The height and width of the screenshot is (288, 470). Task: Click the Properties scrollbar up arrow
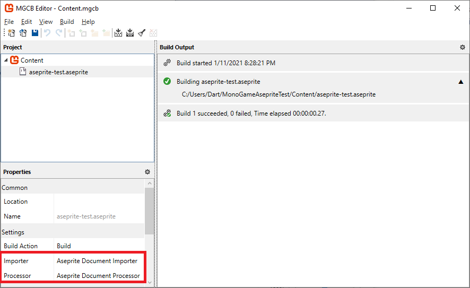click(x=150, y=183)
